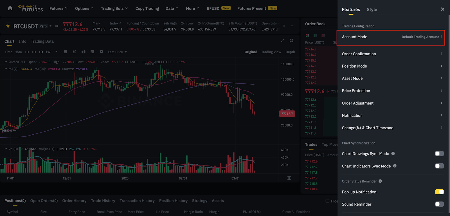Show only bids in Order Book
The width and height of the screenshot is (450, 216).
point(315,36)
